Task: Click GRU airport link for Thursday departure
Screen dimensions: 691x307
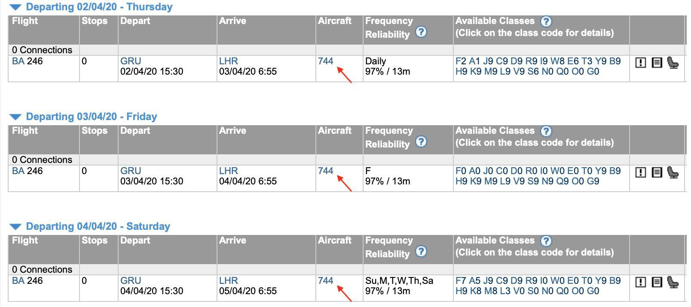Action: pyautogui.click(x=131, y=61)
